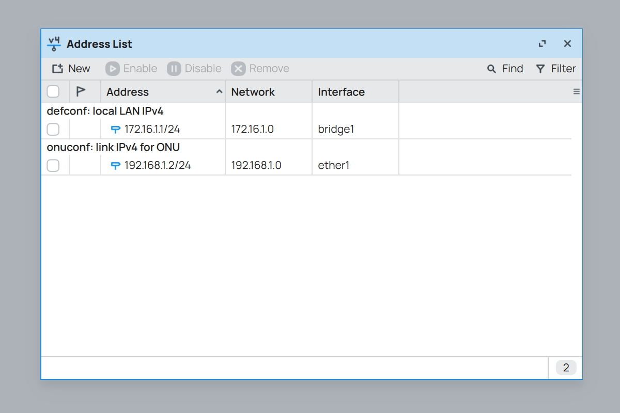Sort by the Interface column header
This screenshot has width=620, height=413.
click(x=341, y=92)
